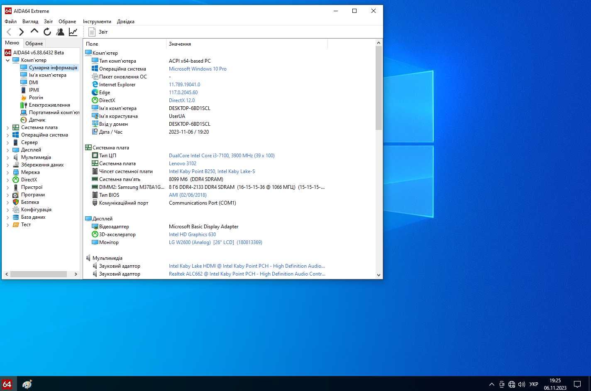Screen dimensions: 591x391
Task: Expand the Сервер tree node
Action: pos(7,143)
